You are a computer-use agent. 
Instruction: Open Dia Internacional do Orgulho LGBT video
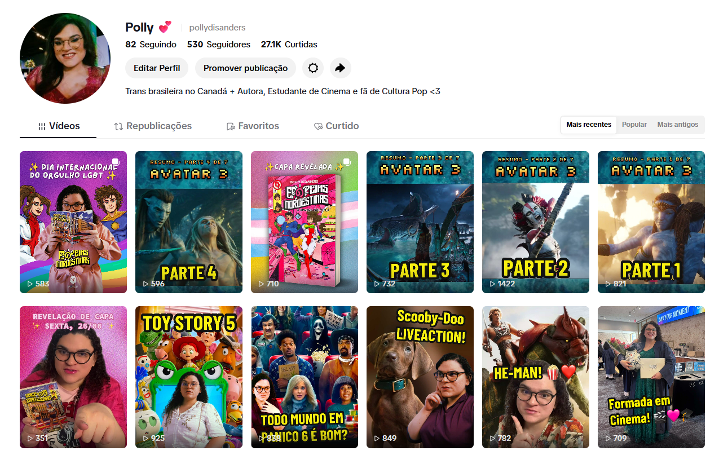(73, 222)
